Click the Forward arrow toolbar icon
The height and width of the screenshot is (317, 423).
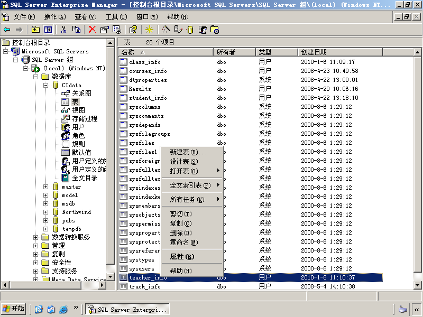coord(19,30)
